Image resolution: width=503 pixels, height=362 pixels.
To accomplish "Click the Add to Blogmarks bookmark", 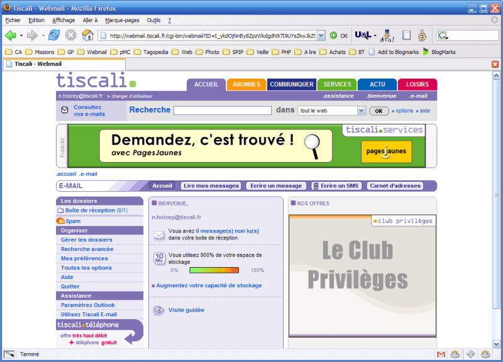I will click(x=394, y=52).
